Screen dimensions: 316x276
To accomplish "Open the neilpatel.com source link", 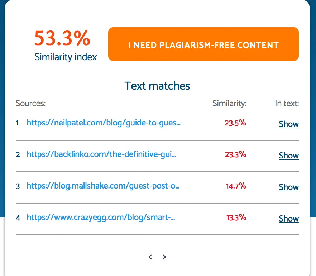I will click(104, 123).
